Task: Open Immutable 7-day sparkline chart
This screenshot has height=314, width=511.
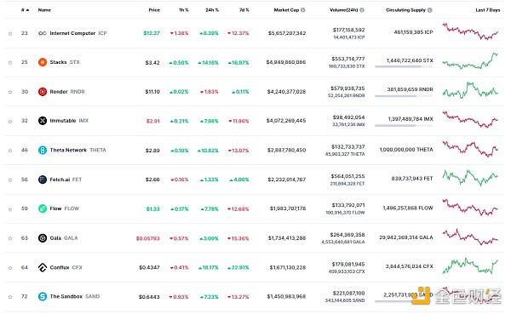Action: coord(470,119)
